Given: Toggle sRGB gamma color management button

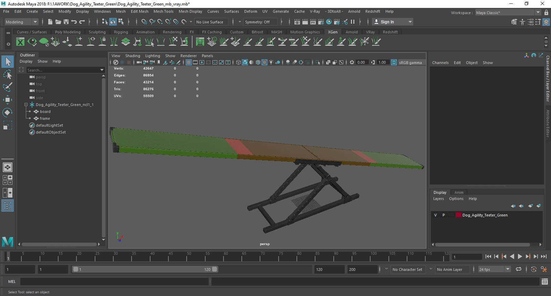Looking at the screenshot, I should tap(394, 62).
